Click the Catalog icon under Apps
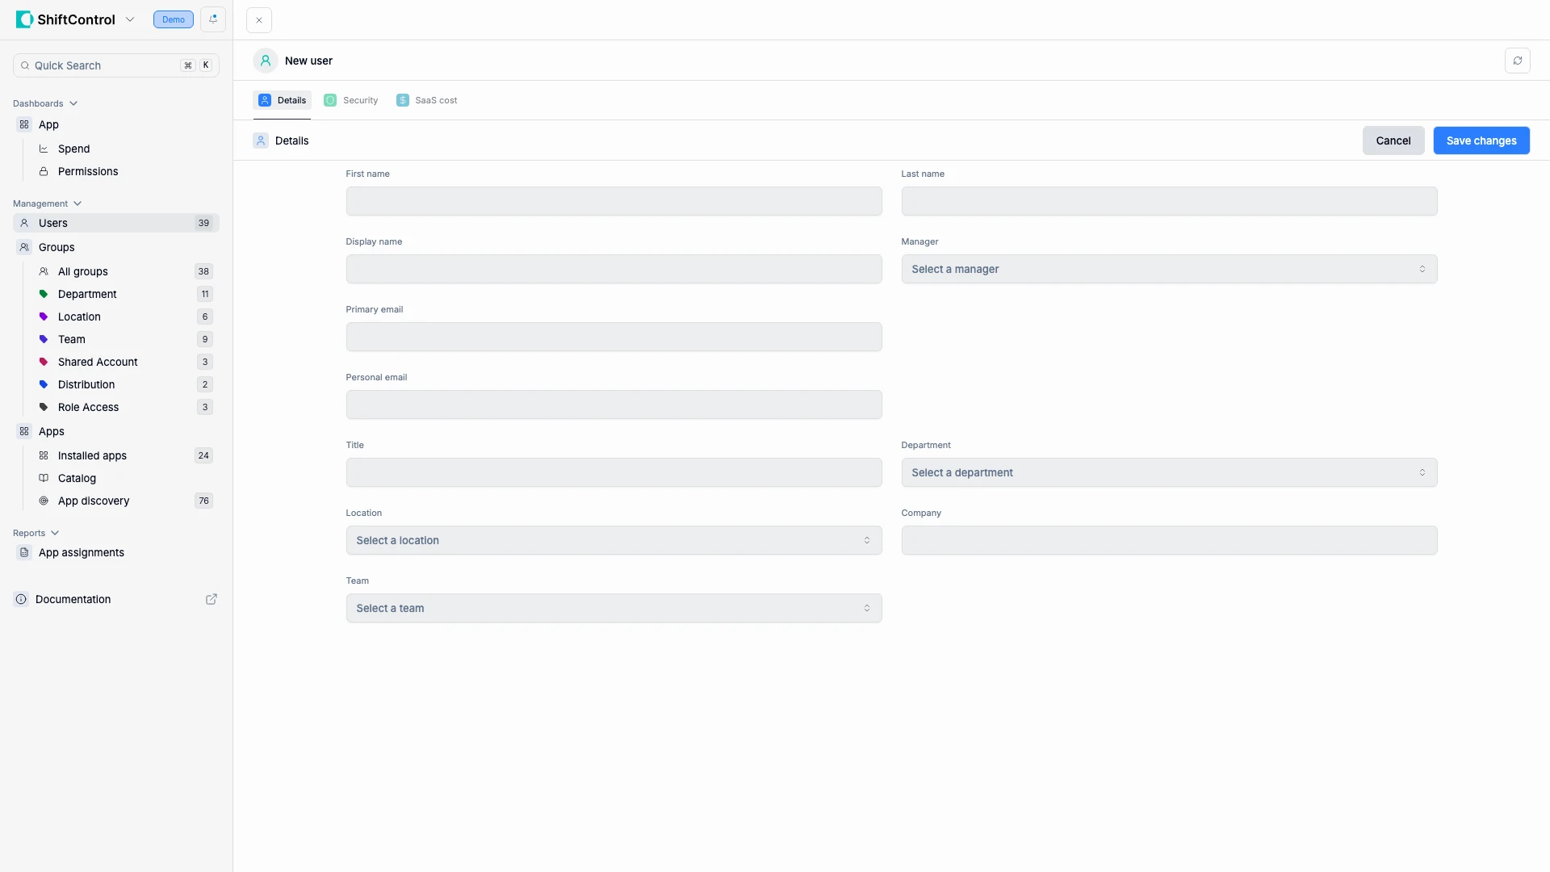 click(x=43, y=478)
